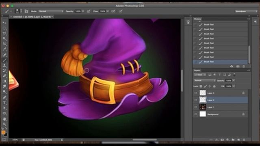Image resolution: width=260 pixels, height=146 pixels.
Task: Select the Lasso tool
Action: coord(4,33)
